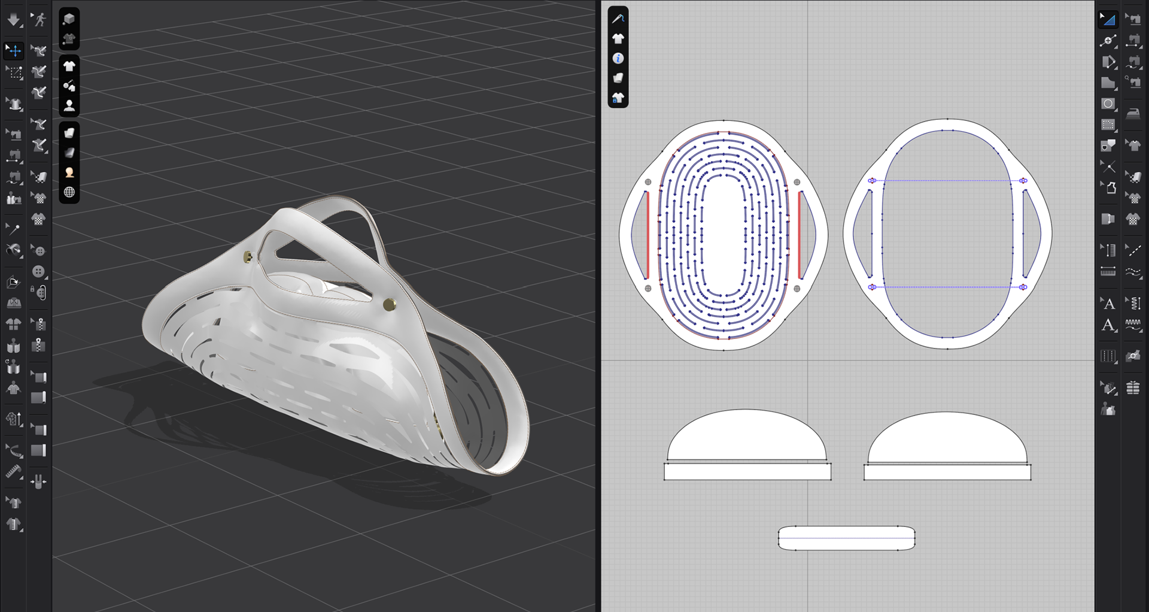Select the Select/Move tool in 3D toolbar
The image size is (1149, 612).
pyautogui.click(x=13, y=50)
